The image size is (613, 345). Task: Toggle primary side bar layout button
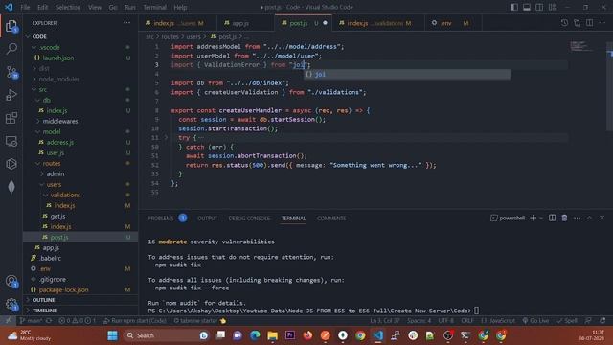point(514,7)
